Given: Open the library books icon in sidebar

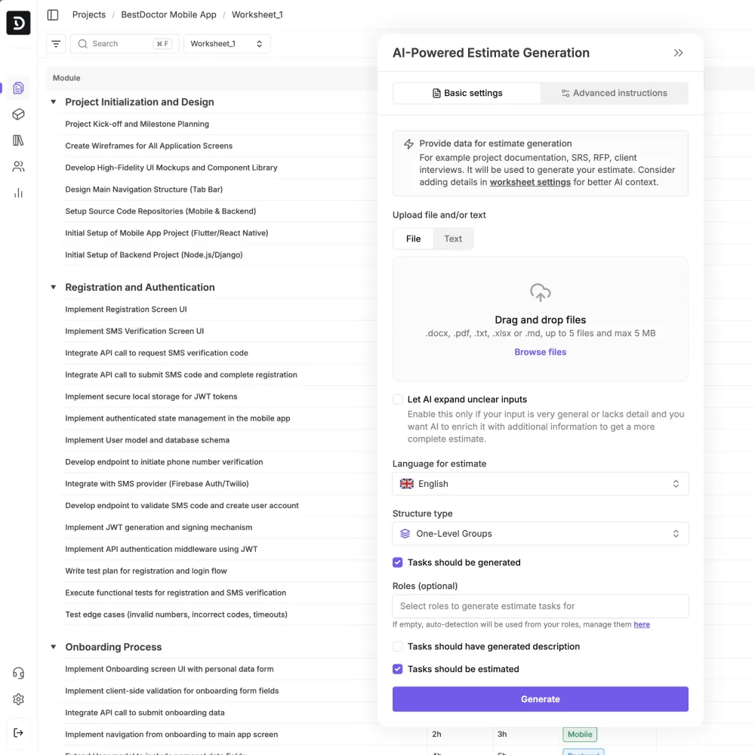Looking at the screenshot, I should 19,140.
